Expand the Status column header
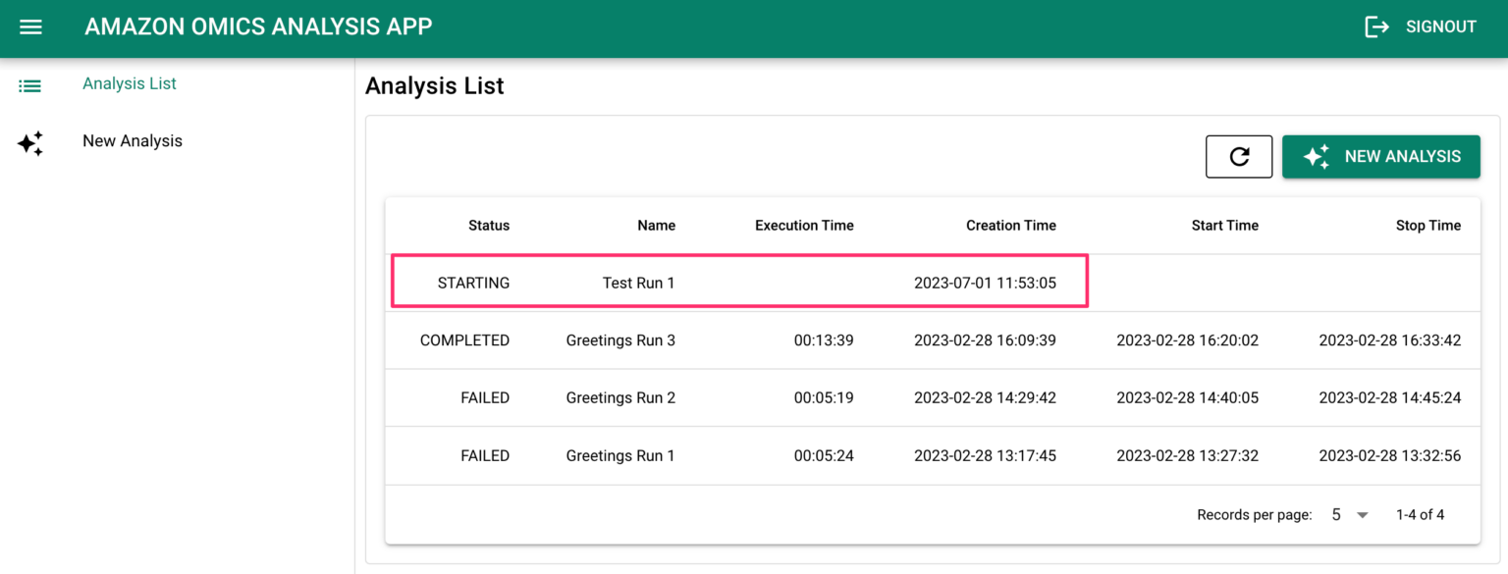Viewport: 1508px width, 574px height. (x=488, y=225)
